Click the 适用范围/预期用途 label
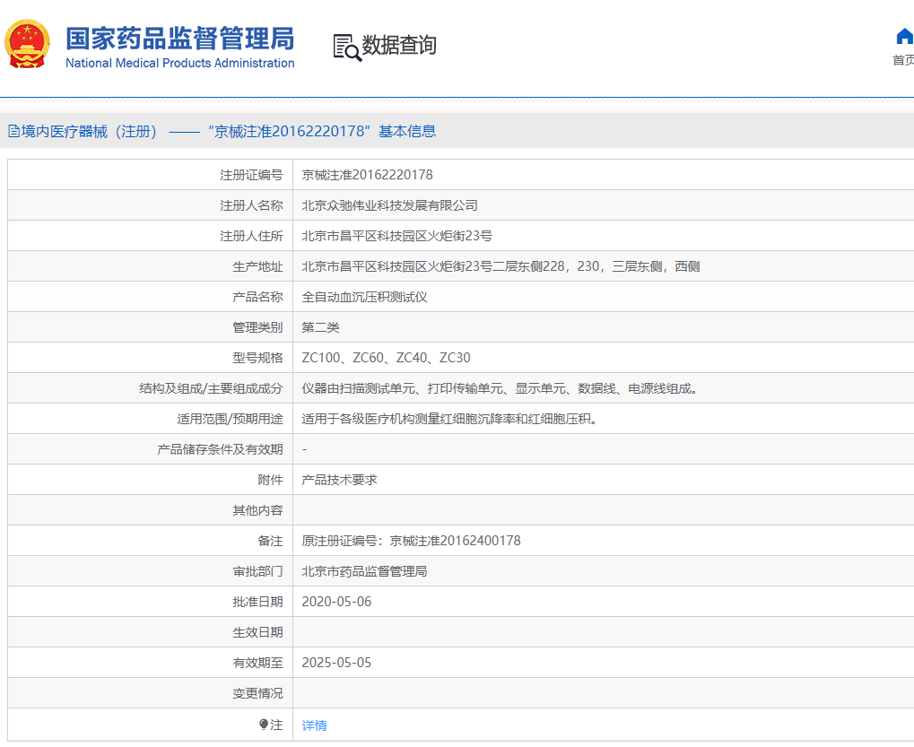Screen dimensions: 914x747 coord(230,419)
